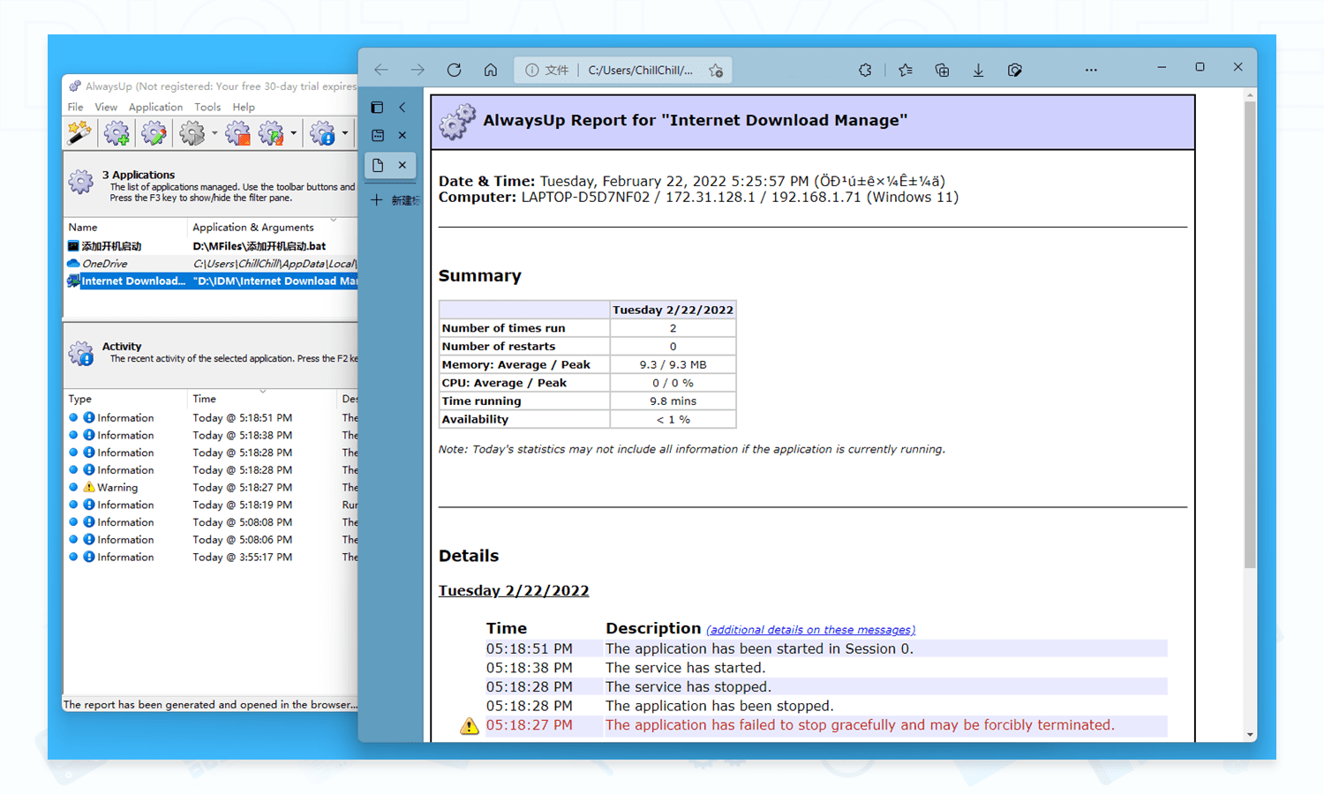Open the Help menu in AlwaysUp
This screenshot has width=1324, height=794.
point(244,107)
